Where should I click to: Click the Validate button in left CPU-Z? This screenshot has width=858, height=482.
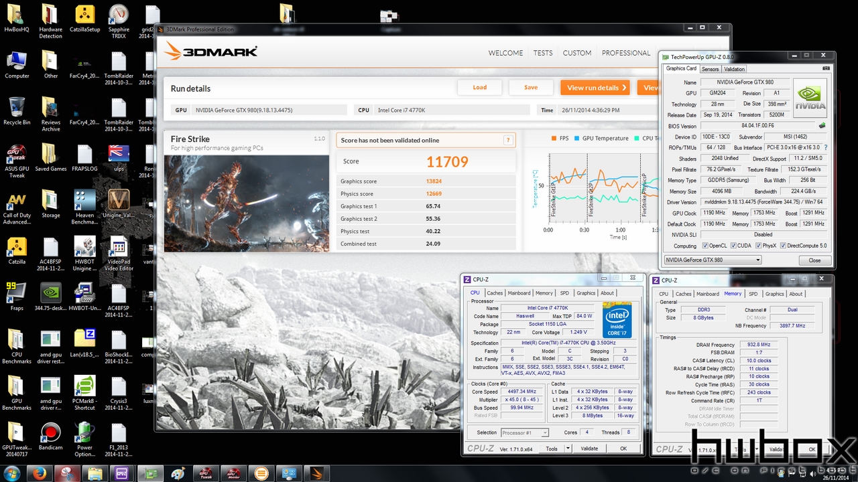(x=589, y=449)
